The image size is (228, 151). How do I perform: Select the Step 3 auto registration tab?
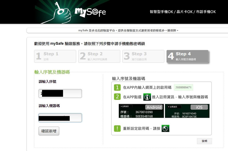click(143, 56)
